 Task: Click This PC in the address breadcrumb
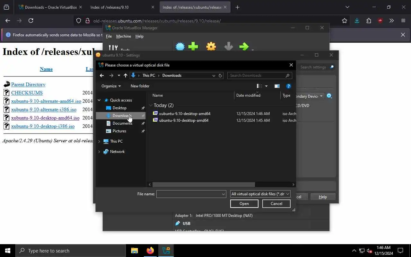(149, 75)
